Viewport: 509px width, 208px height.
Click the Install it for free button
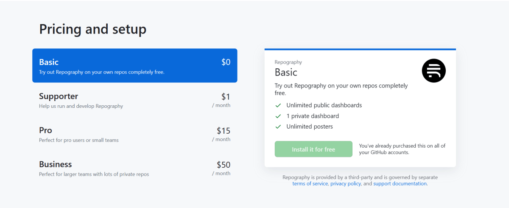tap(313, 149)
